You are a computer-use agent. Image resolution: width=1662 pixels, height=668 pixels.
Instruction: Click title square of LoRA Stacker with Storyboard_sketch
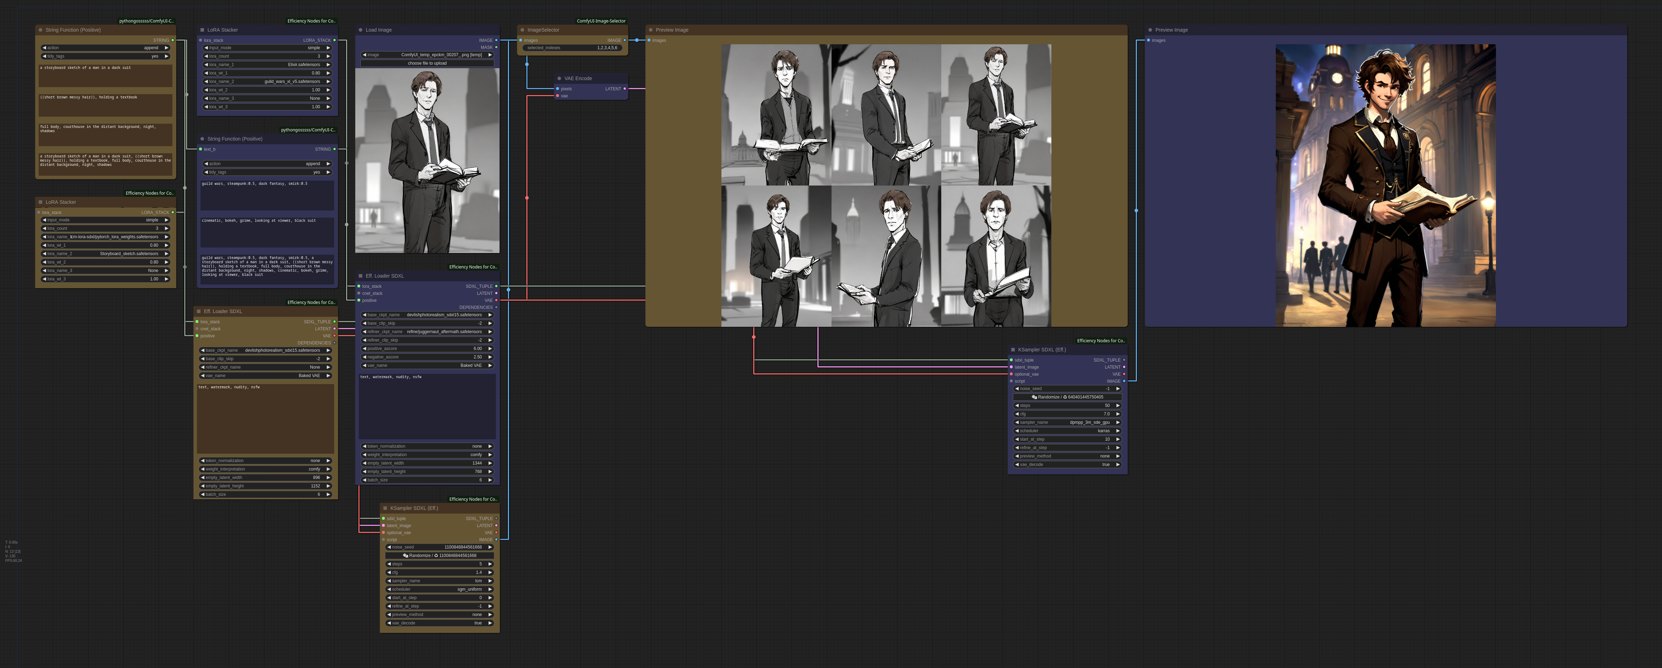pyautogui.click(x=40, y=202)
